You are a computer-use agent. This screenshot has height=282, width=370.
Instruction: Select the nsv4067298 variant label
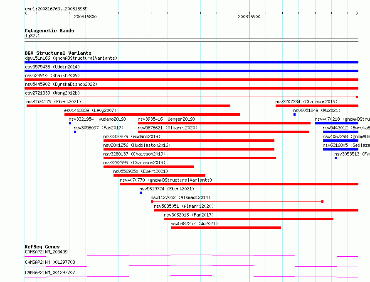(x=346, y=136)
